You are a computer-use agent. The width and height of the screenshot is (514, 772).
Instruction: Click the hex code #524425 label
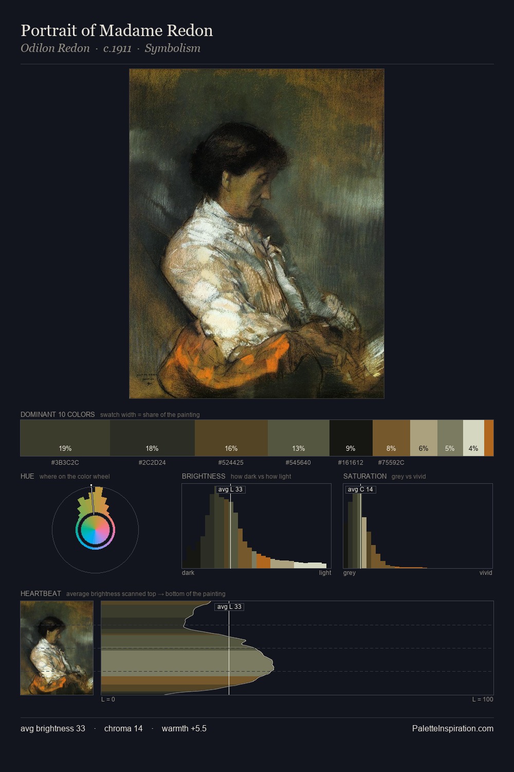pyautogui.click(x=231, y=462)
